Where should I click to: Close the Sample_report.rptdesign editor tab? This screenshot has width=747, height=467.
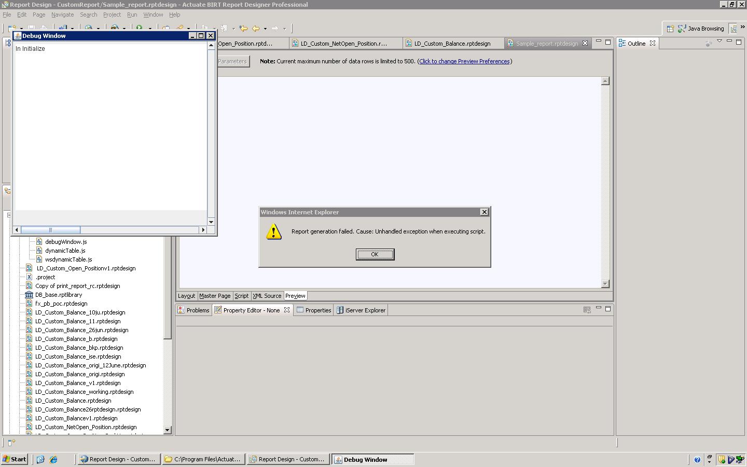585,43
